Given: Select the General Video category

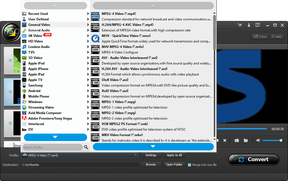Looking at the screenshot, I should 55,25.
